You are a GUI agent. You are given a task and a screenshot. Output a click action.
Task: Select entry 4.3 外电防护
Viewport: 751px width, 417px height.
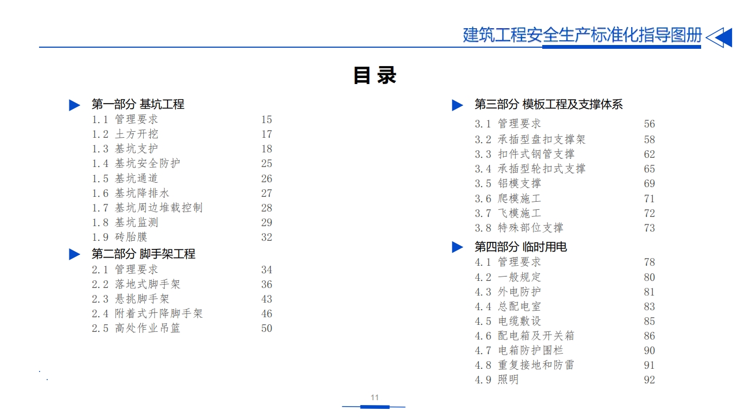[508, 292]
